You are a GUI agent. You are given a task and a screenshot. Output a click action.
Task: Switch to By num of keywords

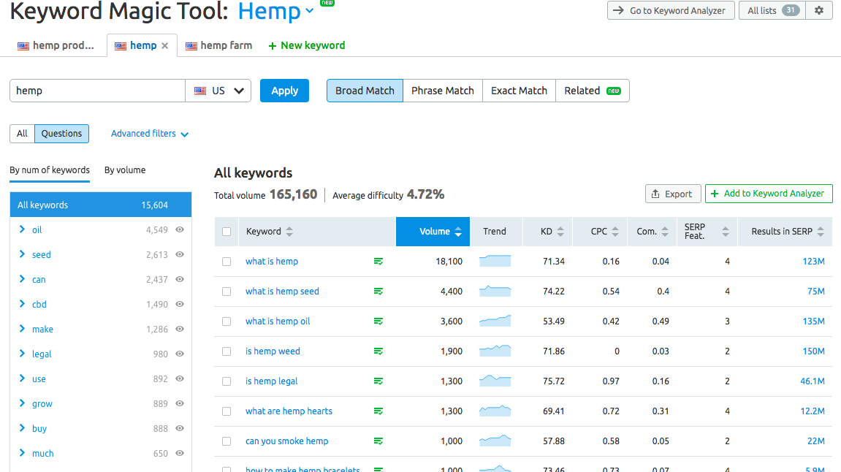click(50, 170)
